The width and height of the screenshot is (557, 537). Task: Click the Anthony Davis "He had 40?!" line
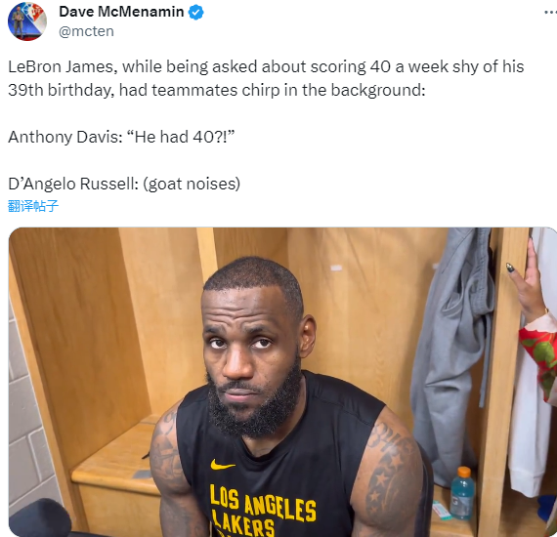(121, 137)
